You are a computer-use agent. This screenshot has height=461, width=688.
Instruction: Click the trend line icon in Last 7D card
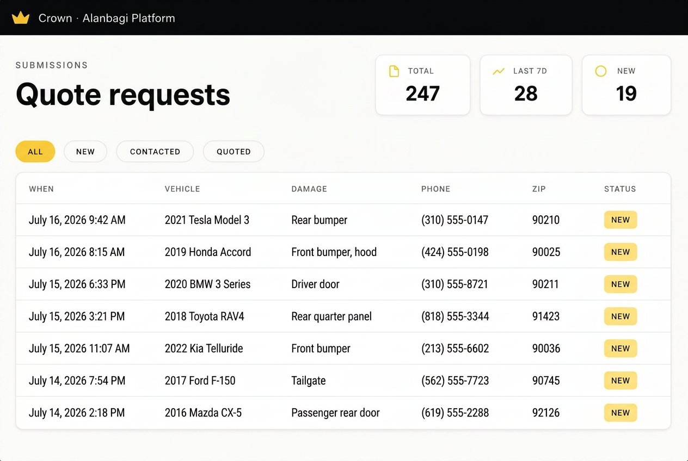pyautogui.click(x=499, y=71)
